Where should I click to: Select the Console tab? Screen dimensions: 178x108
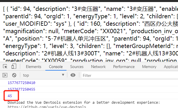click(x=56, y=67)
